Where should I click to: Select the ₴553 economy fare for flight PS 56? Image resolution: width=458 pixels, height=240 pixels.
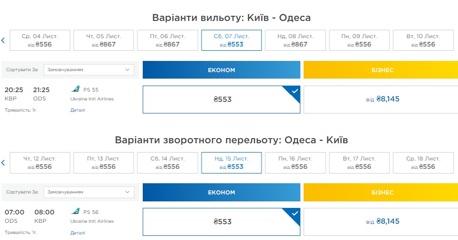[x=221, y=222]
